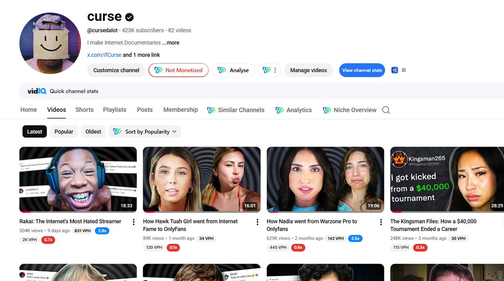Go to the Posts tab
The width and height of the screenshot is (504, 281).
click(x=145, y=110)
